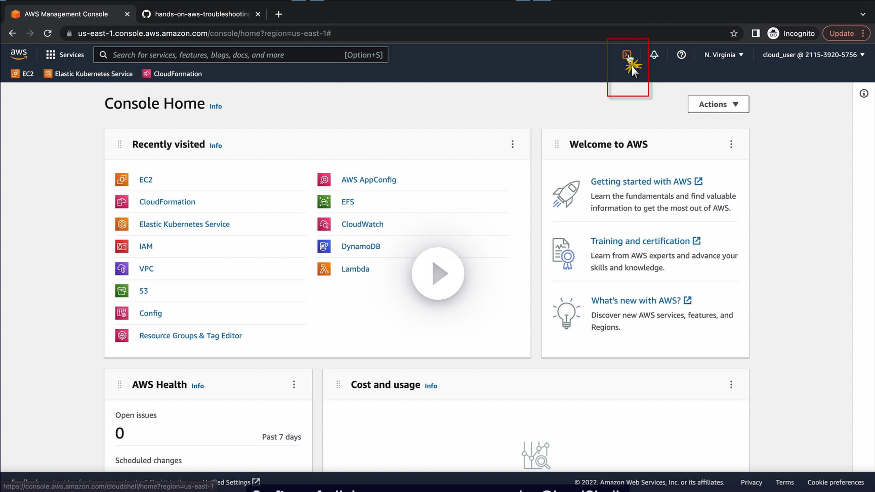
Task: Open the EC2 favorite shortcut in bookmarks bar
Action: [x=22, y=74]
